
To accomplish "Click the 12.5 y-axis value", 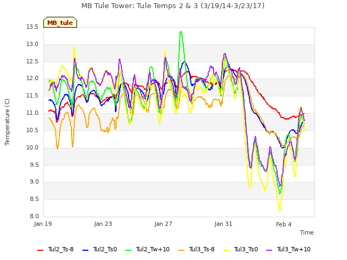I will click(33, 61).
